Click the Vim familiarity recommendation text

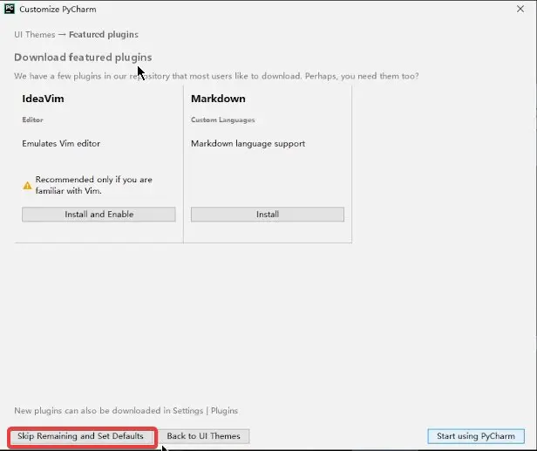(94, 185)
